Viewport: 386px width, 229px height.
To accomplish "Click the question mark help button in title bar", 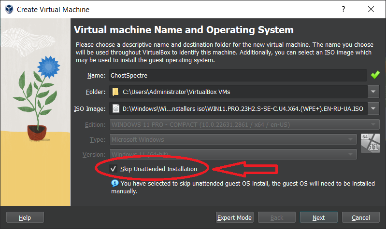I will 343,9.
